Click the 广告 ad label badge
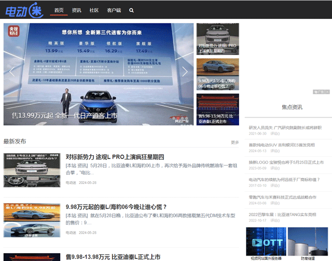This screenshot has height=261, width=332. tap(319, 92)
